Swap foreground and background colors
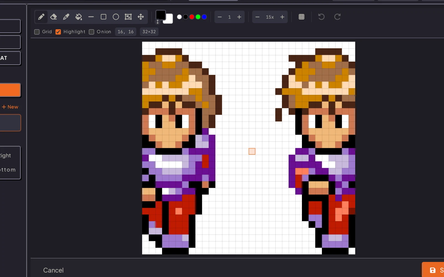Image resolution: width=444 pixels, height=277 pixels. [x=158, y=22]
